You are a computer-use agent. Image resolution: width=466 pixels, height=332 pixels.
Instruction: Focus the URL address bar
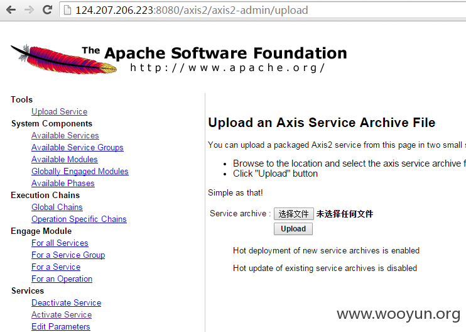pyautogui.click(x=263, y=10)
